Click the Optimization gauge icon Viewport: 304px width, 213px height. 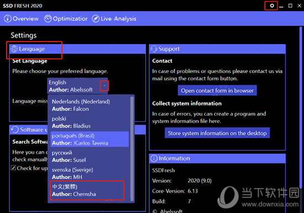[x=48, y=19]
